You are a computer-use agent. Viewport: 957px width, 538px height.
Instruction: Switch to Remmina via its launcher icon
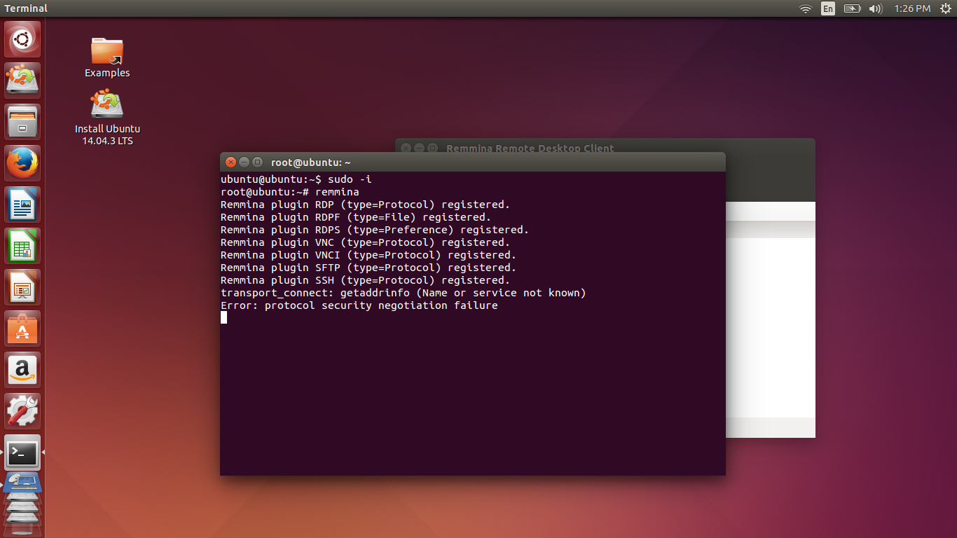pos(22,483)
